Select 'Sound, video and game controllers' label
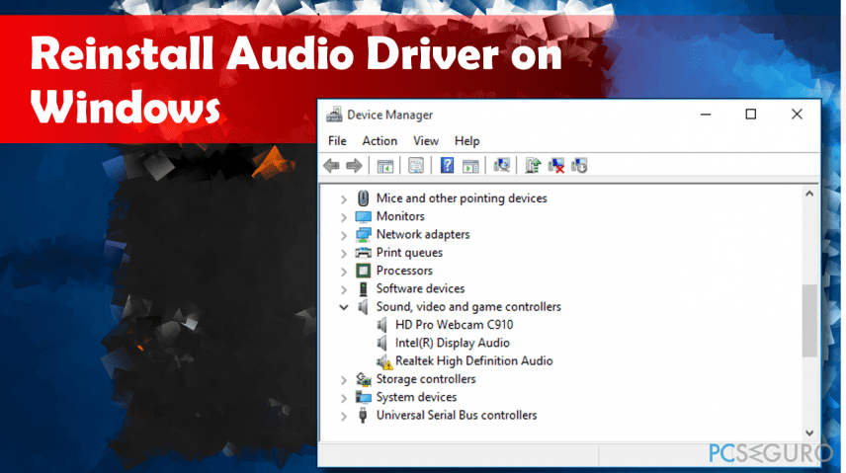 [x=468, y=306]
